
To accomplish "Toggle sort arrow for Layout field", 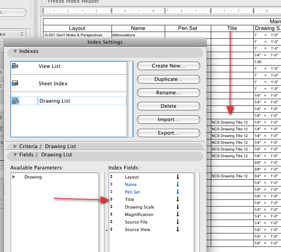I will [x=178, y=177].
